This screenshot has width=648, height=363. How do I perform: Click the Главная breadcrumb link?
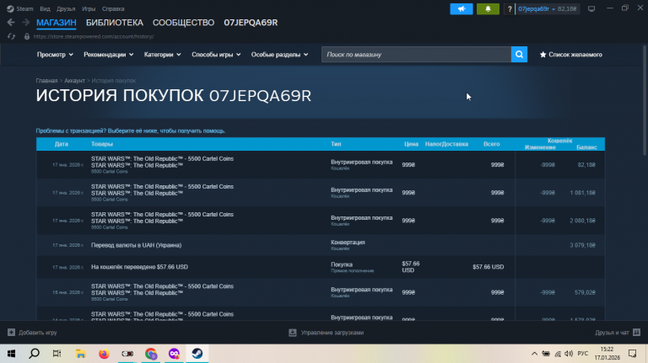point(46,81)
